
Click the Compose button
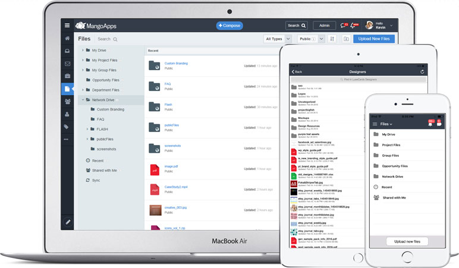tap(229, 26)
